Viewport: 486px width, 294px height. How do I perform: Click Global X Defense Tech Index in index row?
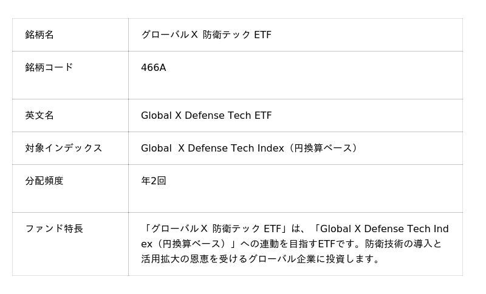pos(212,148)
